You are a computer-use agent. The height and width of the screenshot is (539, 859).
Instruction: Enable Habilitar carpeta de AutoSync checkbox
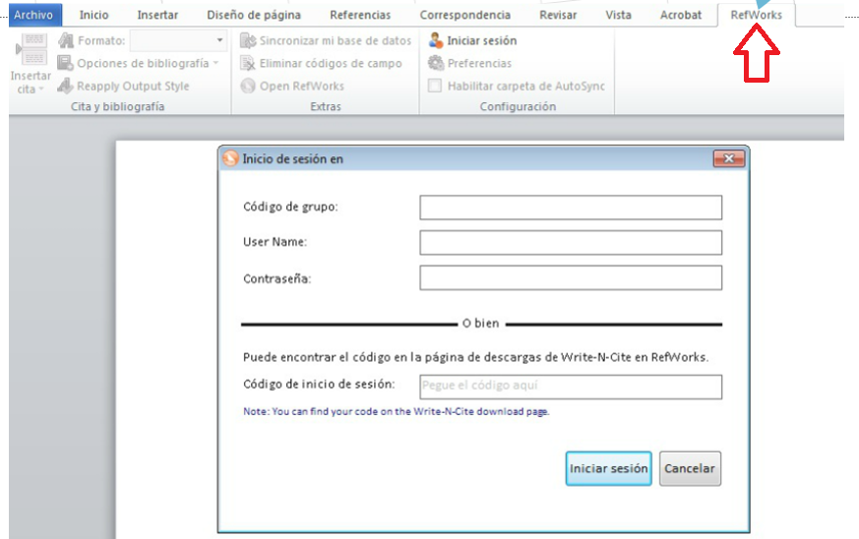coord(435,86)
